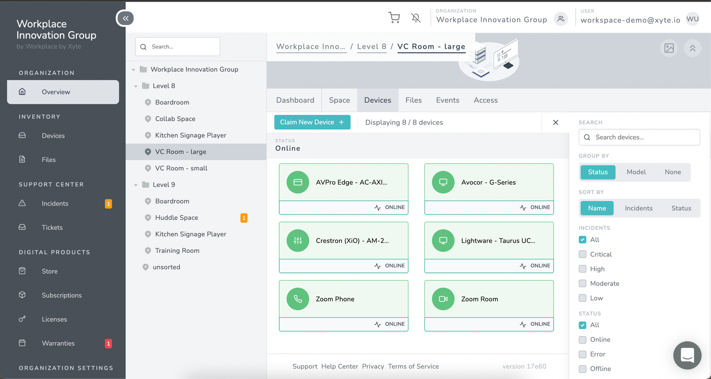Select Training Room in the tree

pyautogui.click(x=177, y=251)
